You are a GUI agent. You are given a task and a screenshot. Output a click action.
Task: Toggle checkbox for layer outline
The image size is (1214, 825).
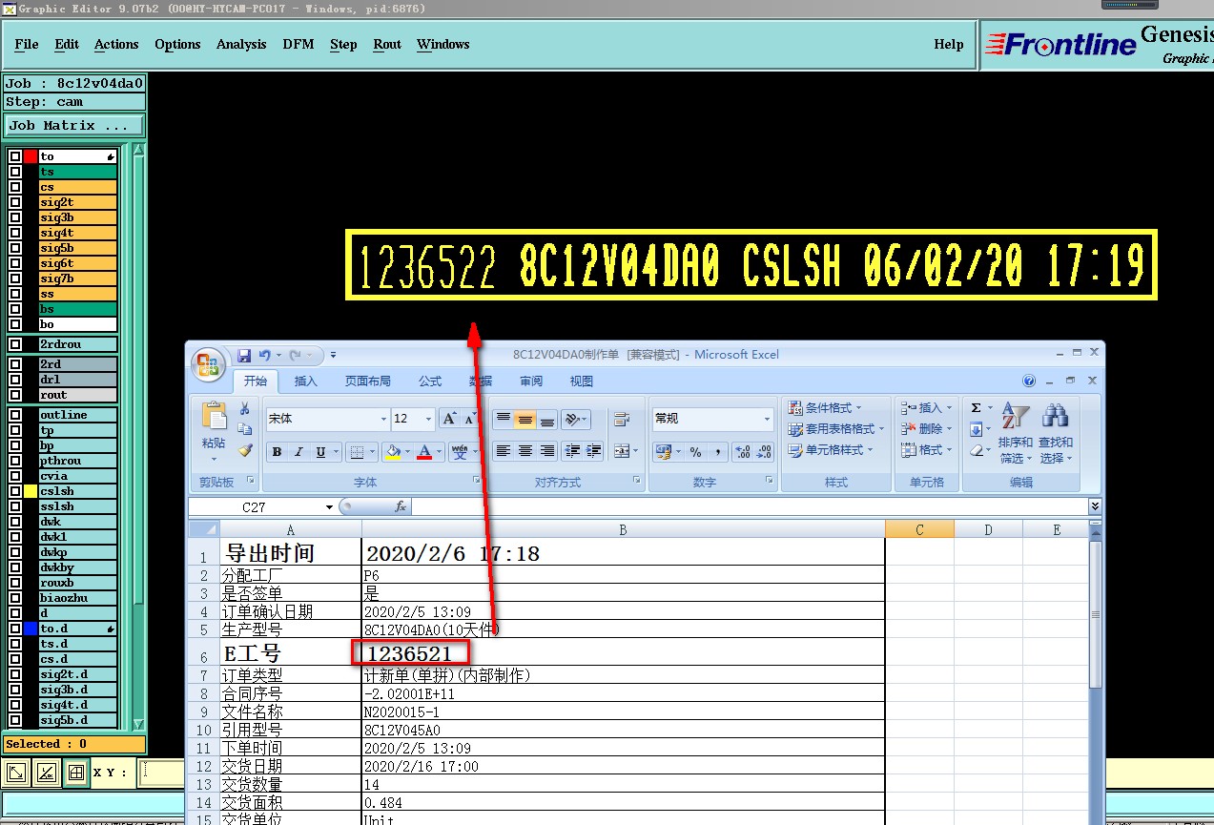tap(15, 415)
